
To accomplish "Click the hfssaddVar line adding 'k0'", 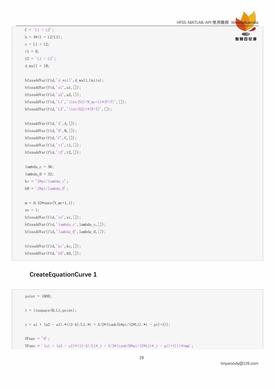I will point(53,253).
